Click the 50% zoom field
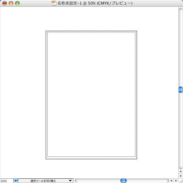This screenshot has width=183, height=183. 7,181
